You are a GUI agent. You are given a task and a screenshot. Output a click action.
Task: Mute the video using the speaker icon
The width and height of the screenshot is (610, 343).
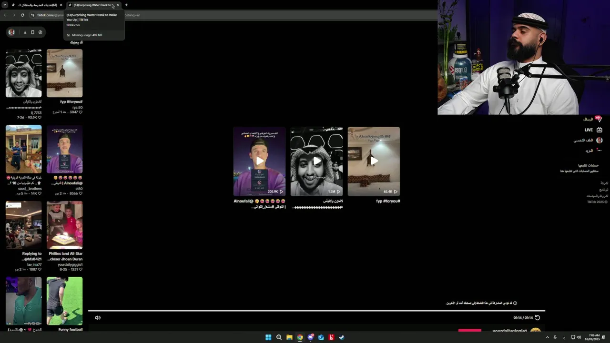click(98, 318)
